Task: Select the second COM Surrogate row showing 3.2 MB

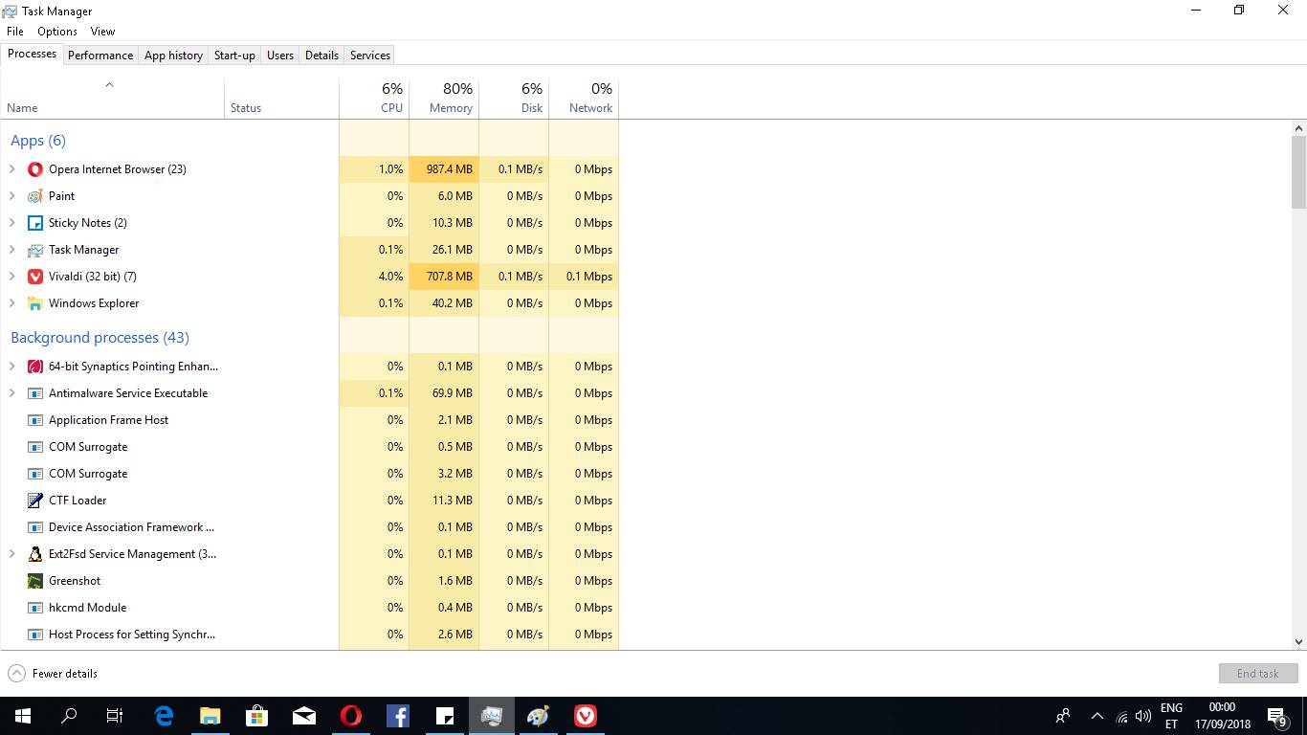Action: pos(309,474)
